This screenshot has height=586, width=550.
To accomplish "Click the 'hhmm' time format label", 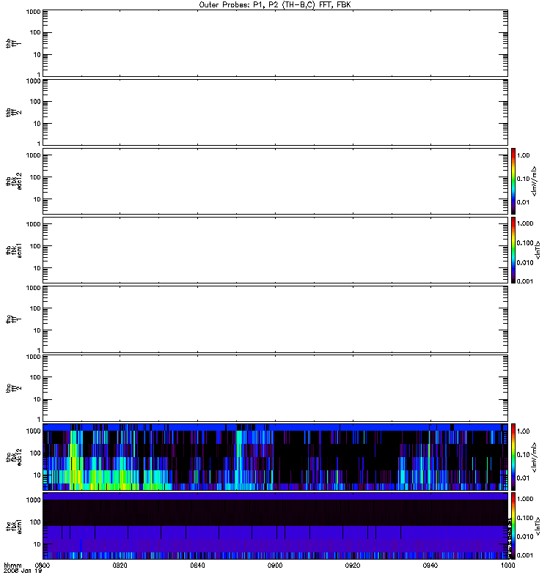I will [x=12, y=565].
